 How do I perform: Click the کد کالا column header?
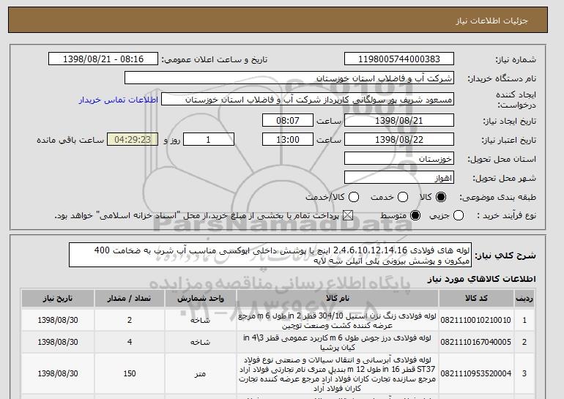tap(476, 299)
